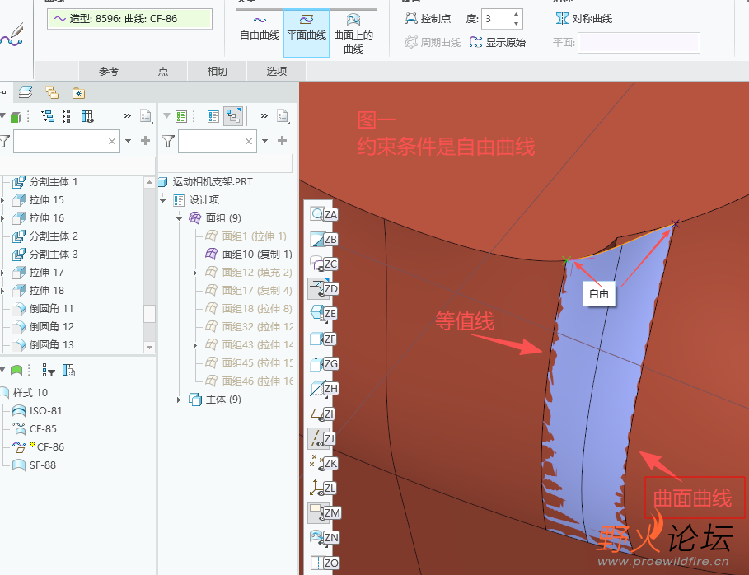Viewport: 749px width, 575px height.
Task: Expand the 主体 (9) tree node
Action: point(179,400)
